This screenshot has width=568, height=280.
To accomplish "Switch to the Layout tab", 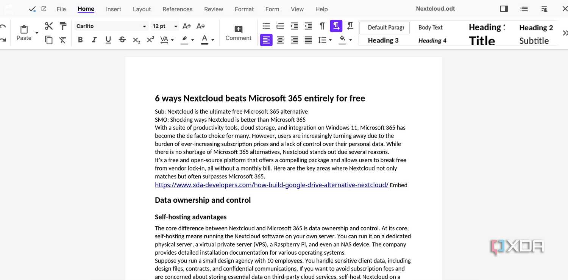I will pos(142,9).
